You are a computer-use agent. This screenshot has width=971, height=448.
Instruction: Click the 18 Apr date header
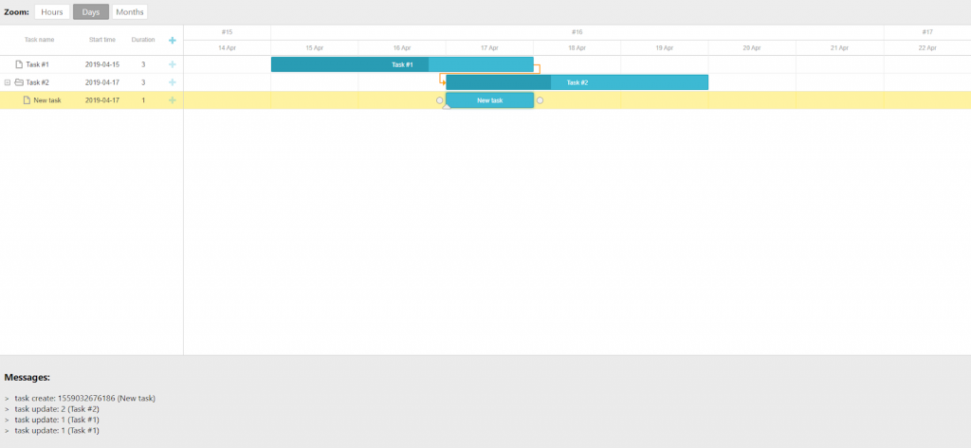577,47
